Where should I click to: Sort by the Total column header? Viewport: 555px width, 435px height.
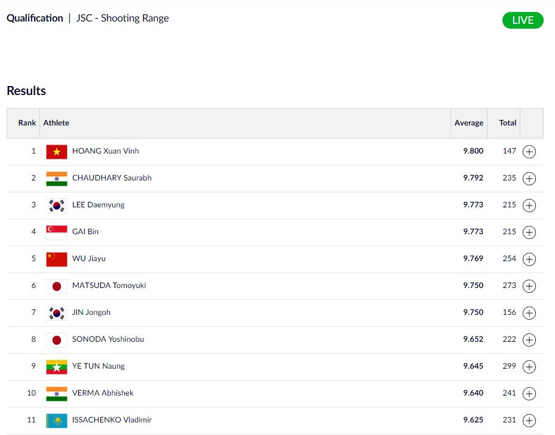point(508,123)
